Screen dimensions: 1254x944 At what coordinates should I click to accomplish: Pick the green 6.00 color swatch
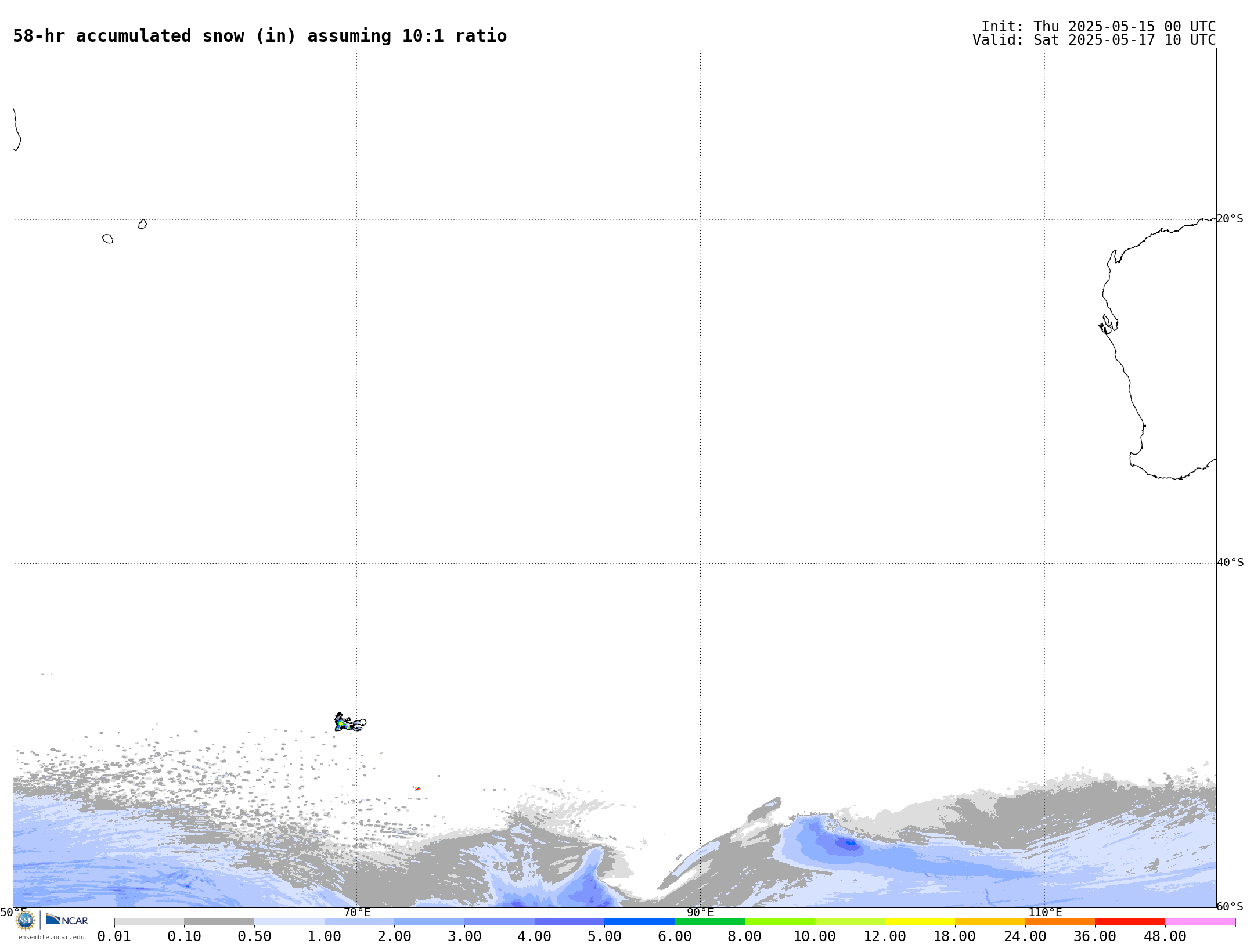tap(709, 922)
